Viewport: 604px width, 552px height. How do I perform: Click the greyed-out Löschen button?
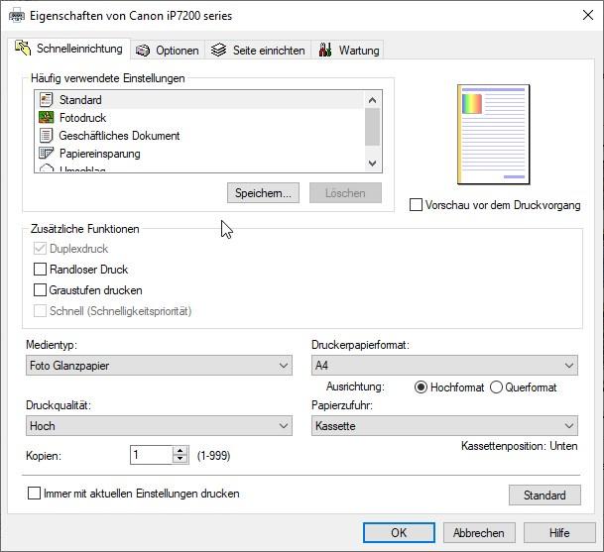[345, 193]
